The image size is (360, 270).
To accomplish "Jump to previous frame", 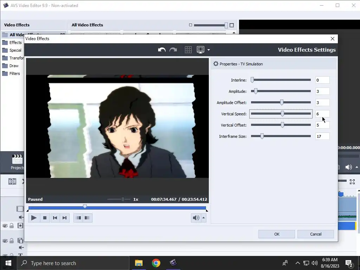I will tap(55, 218).
